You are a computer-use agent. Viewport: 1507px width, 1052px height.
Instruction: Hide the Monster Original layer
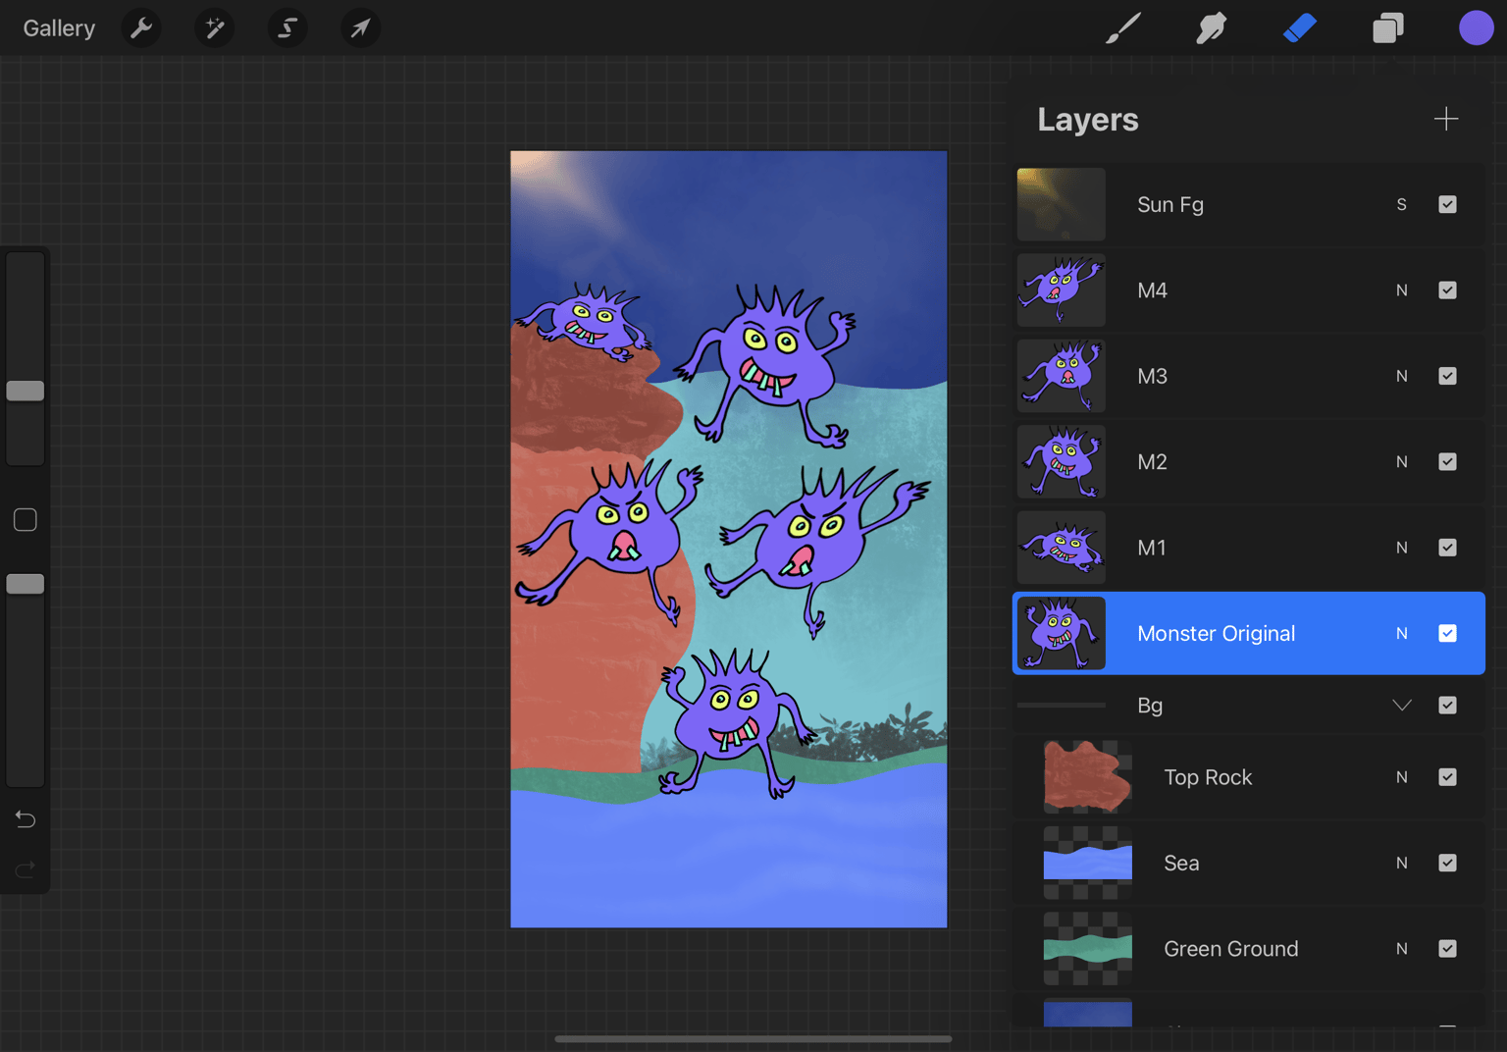[1447, 633]
